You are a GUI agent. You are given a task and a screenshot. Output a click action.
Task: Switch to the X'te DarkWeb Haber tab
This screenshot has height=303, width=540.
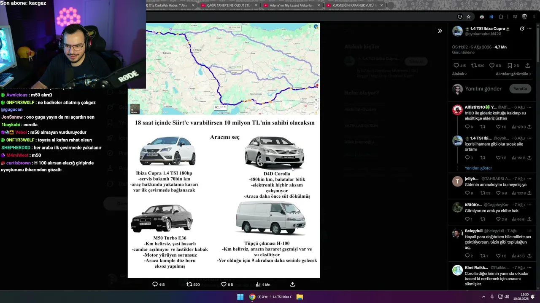pyautogui.click(x=170, y=5)
